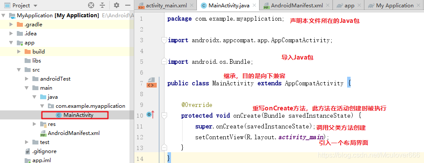
Task: Select the libs folder
Action: 37,61
